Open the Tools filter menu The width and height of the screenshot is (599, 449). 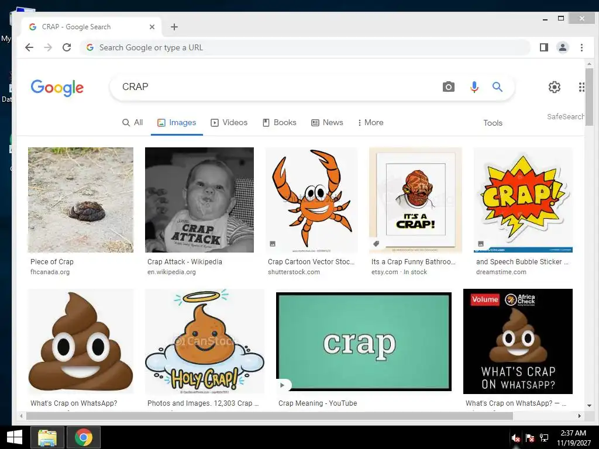(x=493, y=123)
